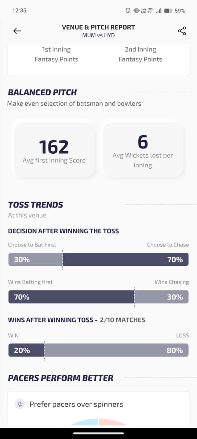Tap the alarm clock status icon
The height and width of the screenshot is (439, 197).
coord(128,11)
